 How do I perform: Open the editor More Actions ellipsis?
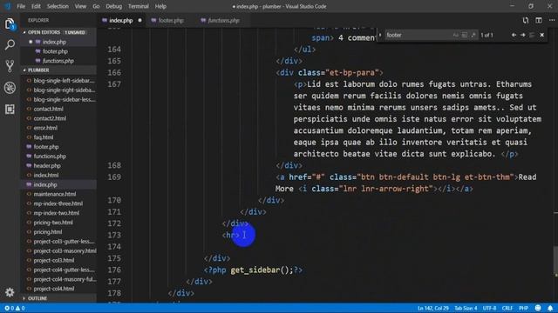point(552,20)
